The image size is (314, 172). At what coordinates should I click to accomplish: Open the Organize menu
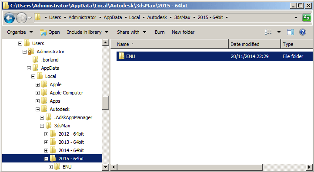point(20,32)
